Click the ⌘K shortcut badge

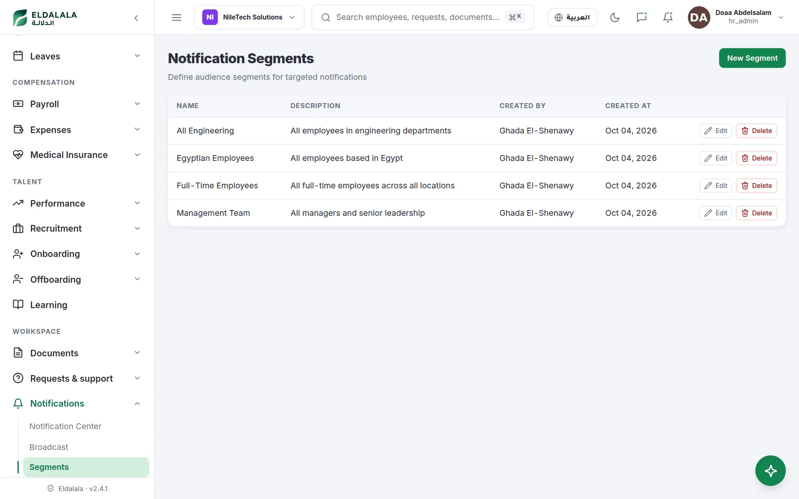click(515, 17)
